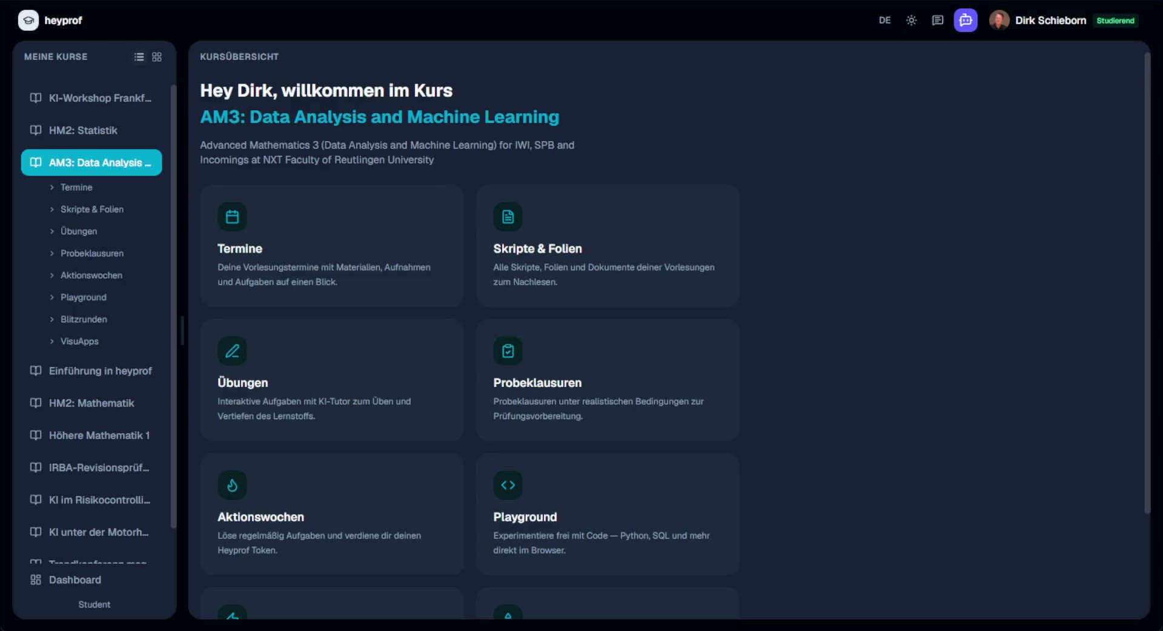Click the main content vertical scrollbar
The image size is (1163, 631).
[1147, 283]
